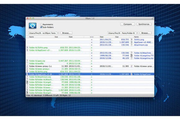Viewport: 180px width, 120px height.
Task: Click the < arrow in Attachment.zip row
Action: [92, 45]
